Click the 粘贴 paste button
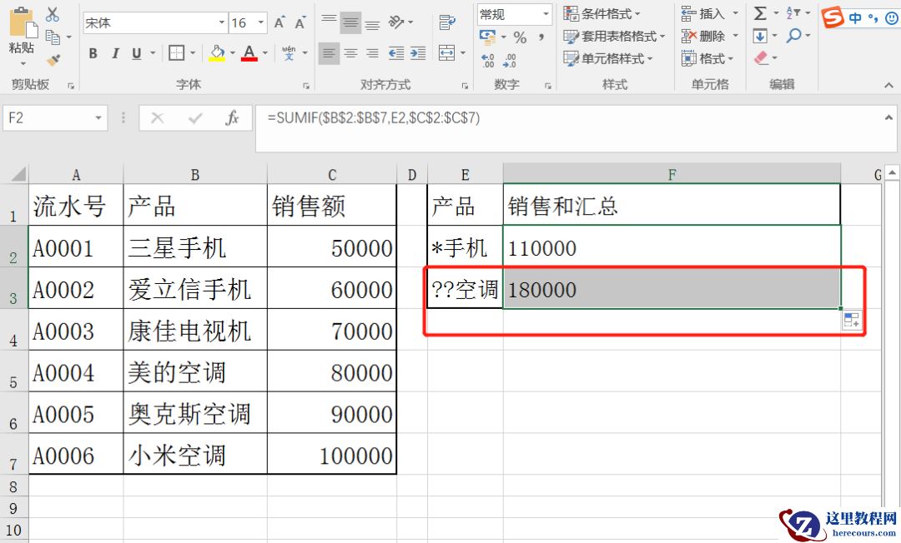Viewport: 901px width, 543px height. pyautogui.click(x=22, y=37)
